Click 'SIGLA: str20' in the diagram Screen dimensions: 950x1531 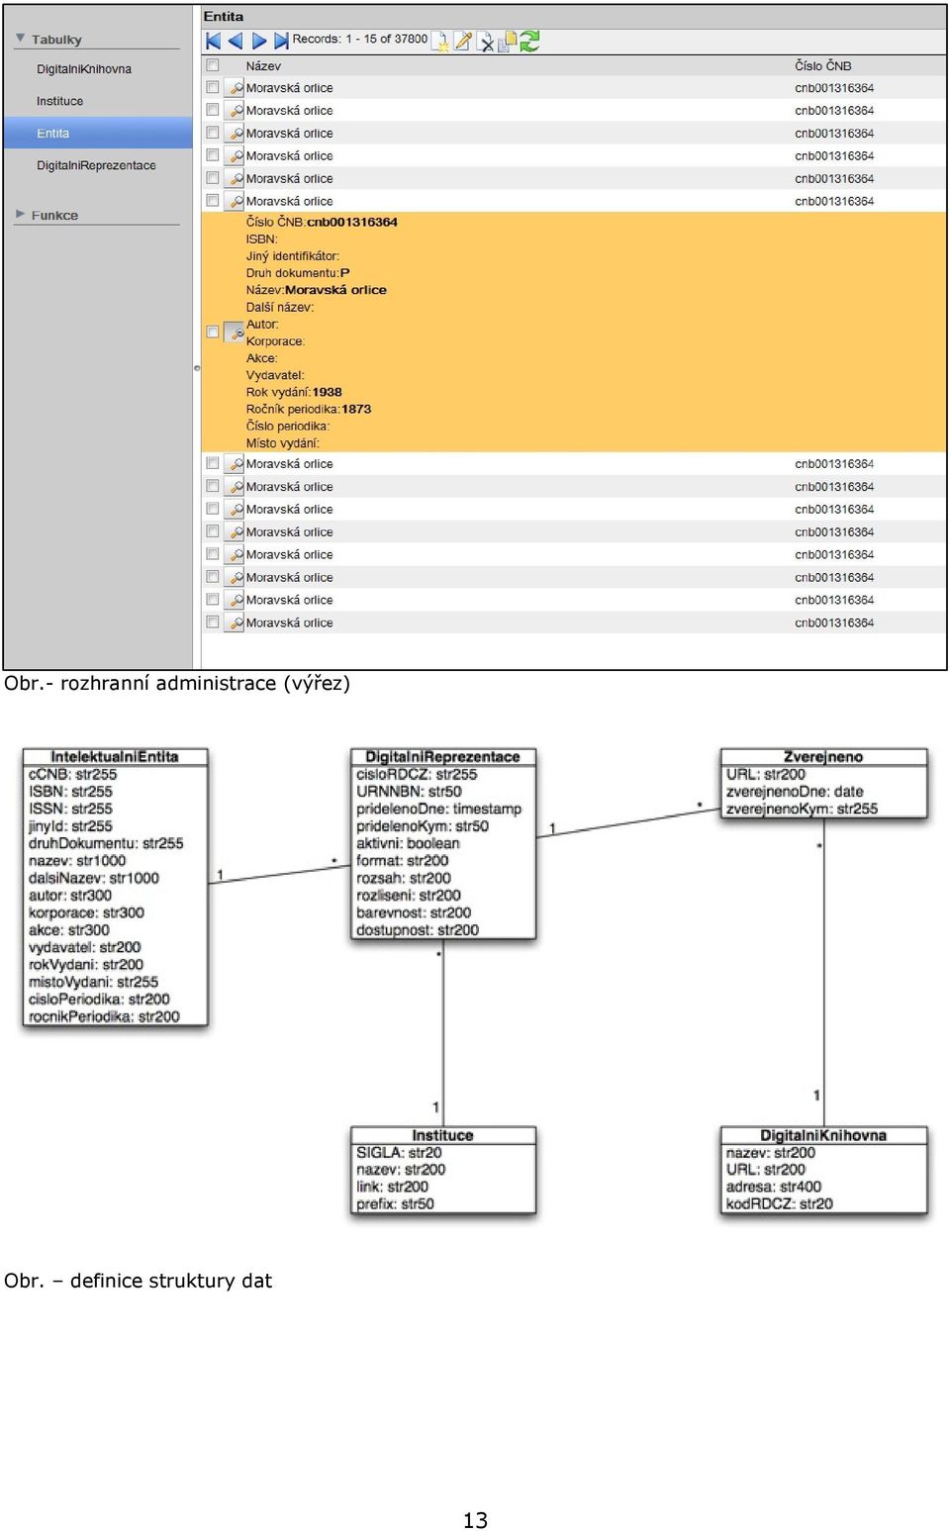pos(399,1153)
